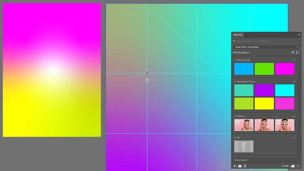
Task: Delete the selected item using the trash icon
Action: click(x=298, y=166)
